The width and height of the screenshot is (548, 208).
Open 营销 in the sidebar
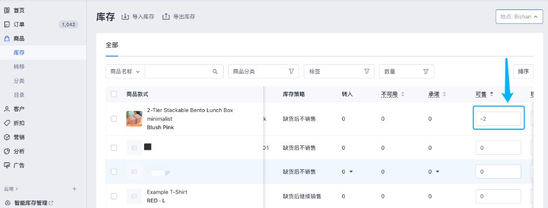(x=19, y=137)
